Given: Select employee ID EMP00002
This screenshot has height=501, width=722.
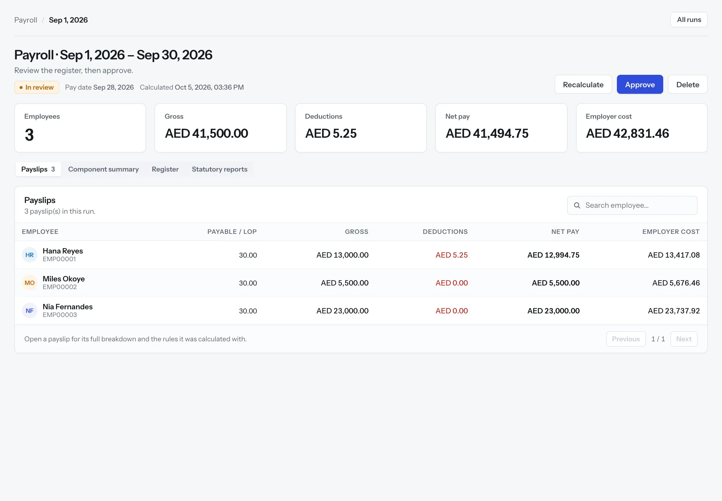Looking at the screenshot, I should click(x=60, y=287).
